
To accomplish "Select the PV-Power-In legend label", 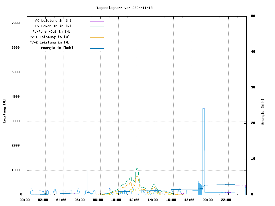I will [53, 26].
